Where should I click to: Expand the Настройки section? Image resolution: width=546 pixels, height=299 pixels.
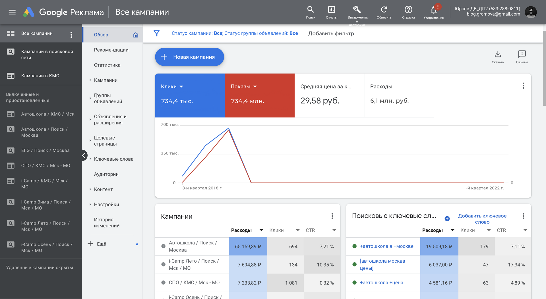pyautogui.click(x=90, y=204)
